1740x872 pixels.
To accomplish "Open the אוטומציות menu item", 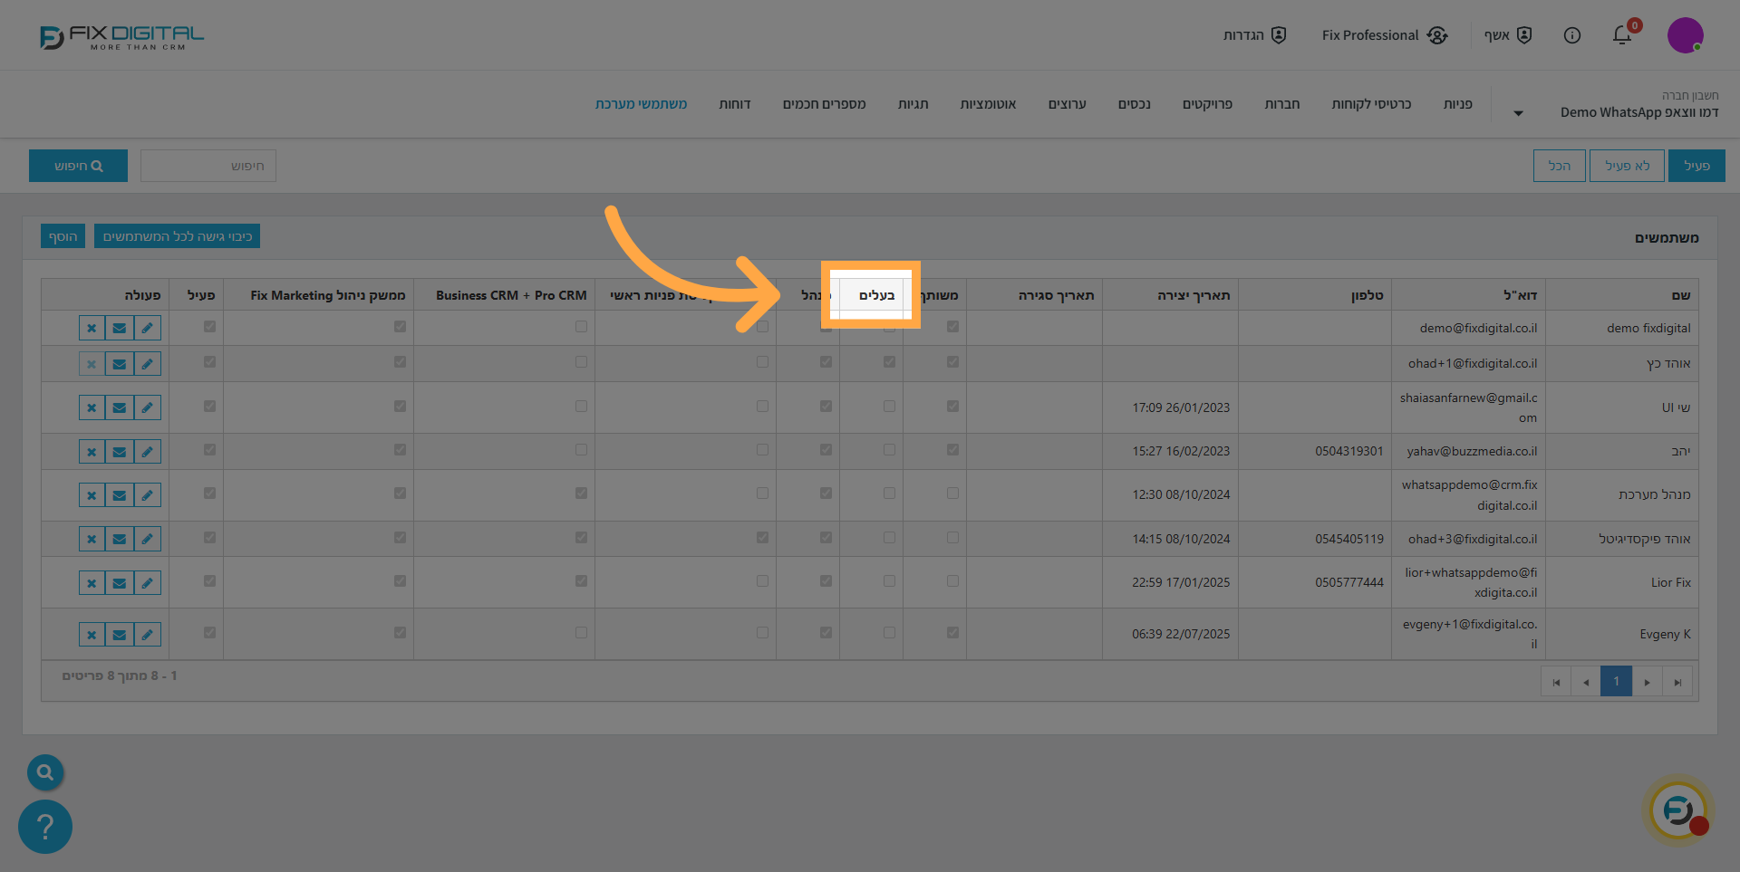I will [x=988, y=104].
